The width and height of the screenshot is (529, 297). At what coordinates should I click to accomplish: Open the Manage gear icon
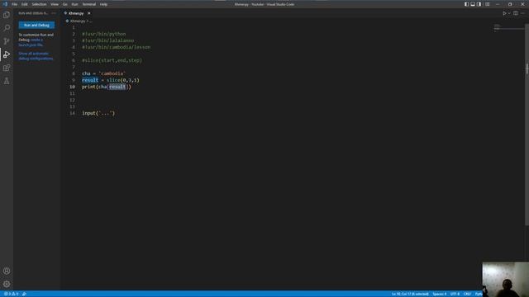[7, 284]
